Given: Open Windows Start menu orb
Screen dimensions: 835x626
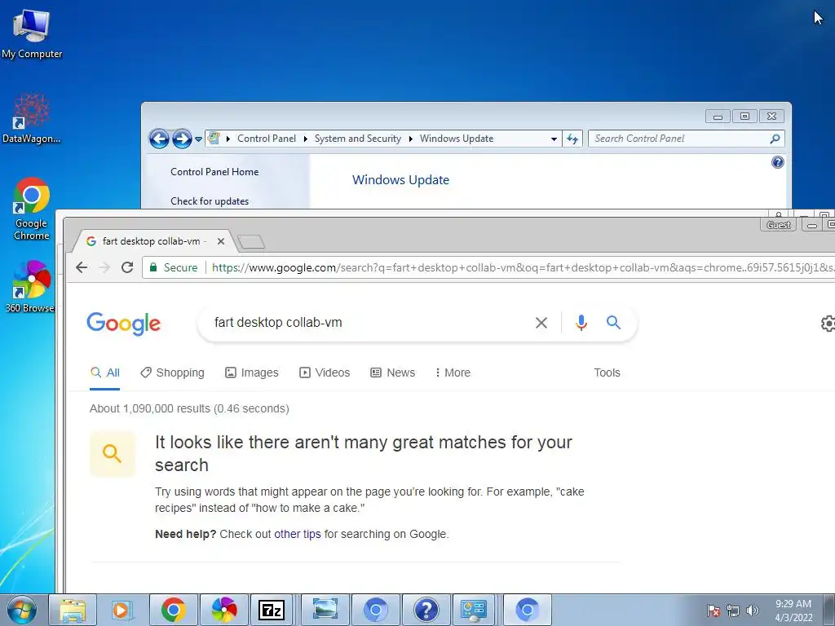Looking at the screenshot, I should [x=22, y=610].
